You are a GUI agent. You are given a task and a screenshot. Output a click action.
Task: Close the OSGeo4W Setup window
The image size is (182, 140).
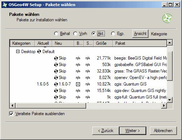click(177, 5)
